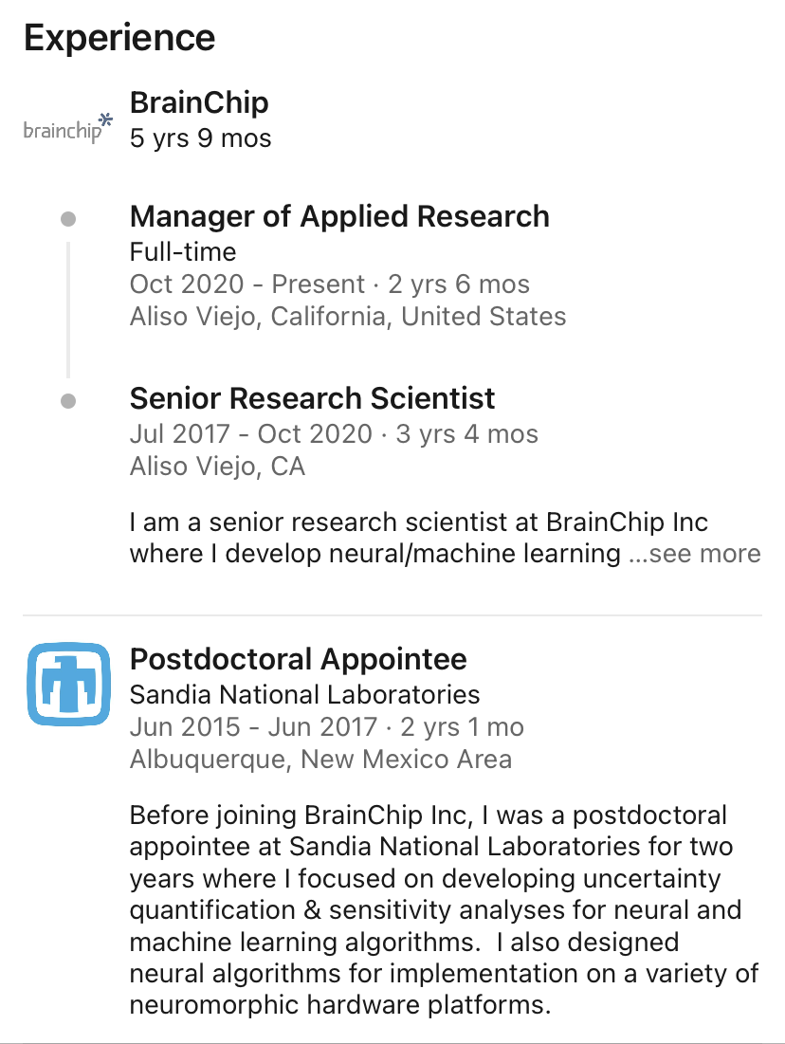Click the BrainChip company logo
785x1044 pixels.
point(67,128)
